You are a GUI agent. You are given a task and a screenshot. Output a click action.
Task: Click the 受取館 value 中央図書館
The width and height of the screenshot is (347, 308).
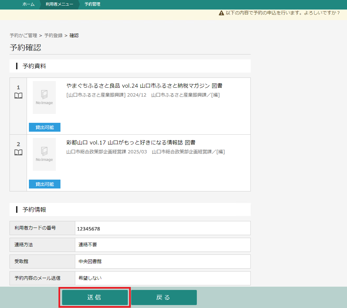(90, 261)
